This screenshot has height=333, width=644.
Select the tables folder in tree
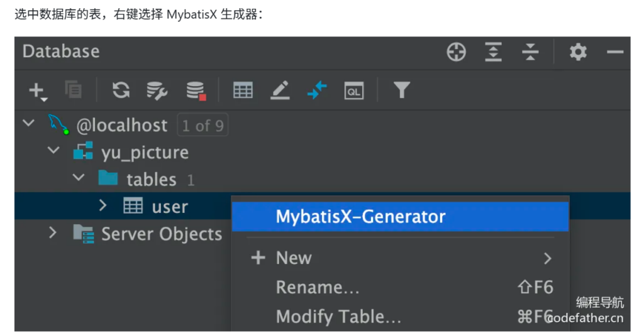click(151, 179)
